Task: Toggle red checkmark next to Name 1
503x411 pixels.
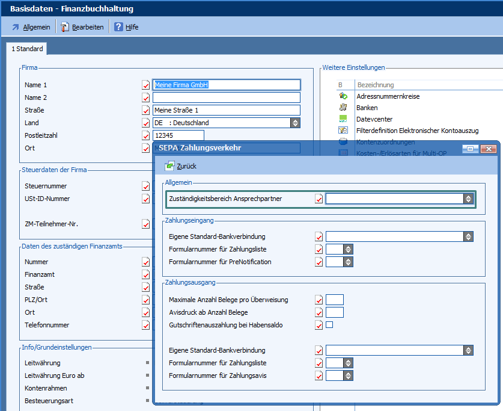Action: (x=145, y=85)
